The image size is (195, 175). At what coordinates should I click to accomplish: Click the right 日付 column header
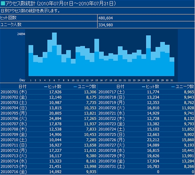[x=120, y=86]
